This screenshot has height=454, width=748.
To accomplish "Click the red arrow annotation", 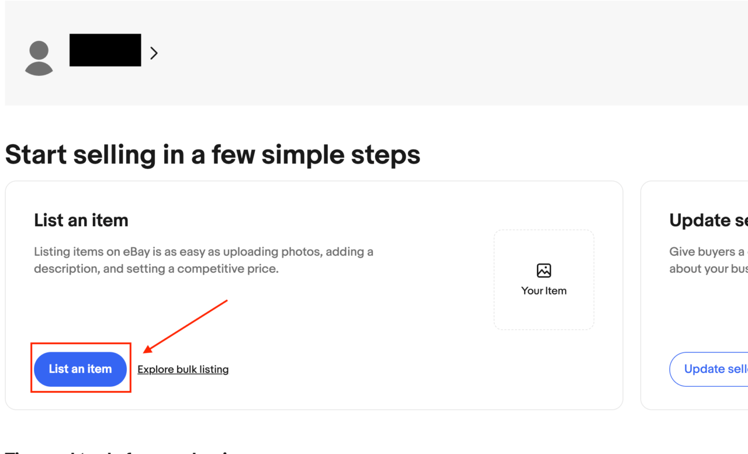I will point(185,326).
